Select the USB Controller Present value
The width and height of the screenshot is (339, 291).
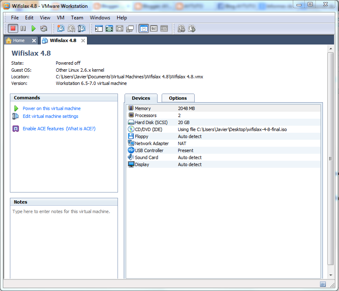click(186, 150)
